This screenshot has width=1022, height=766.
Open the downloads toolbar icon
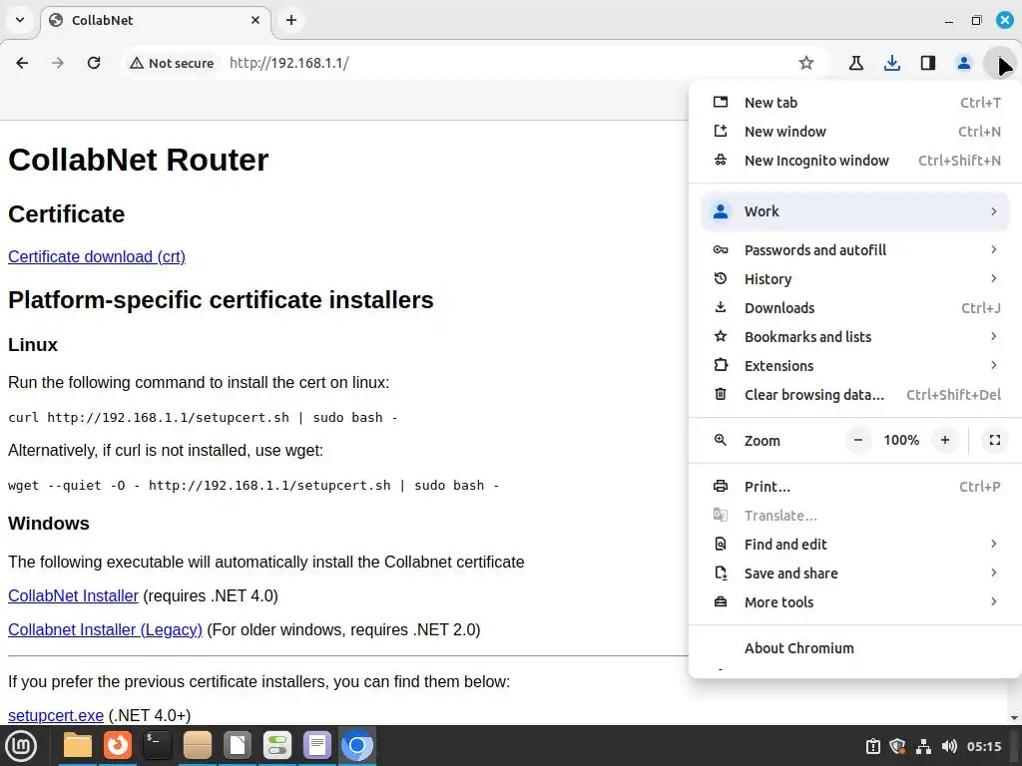point(891,63)
